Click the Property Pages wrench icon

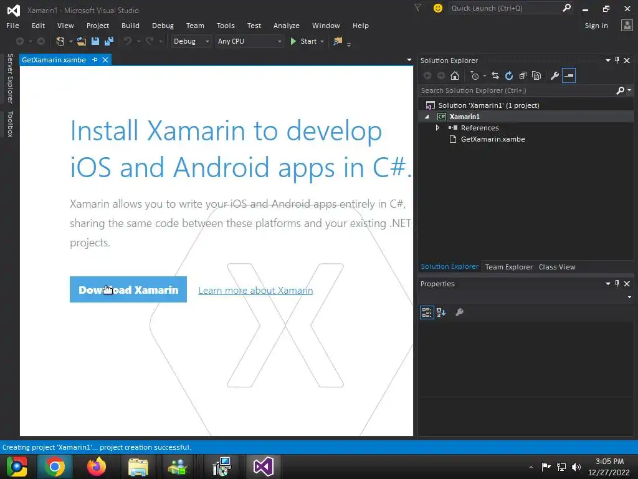coord(459,312)
